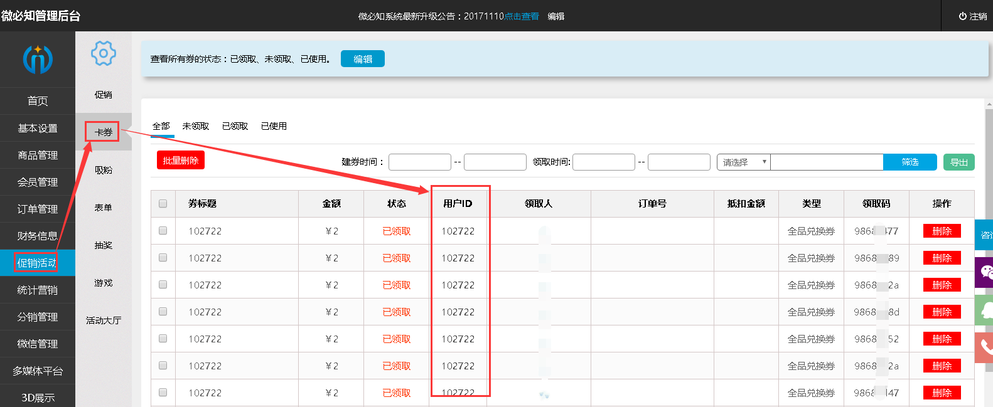This screenshot has width=993, height=407.
Task: Click the red 批量删除 button
Action: point(181,161)
